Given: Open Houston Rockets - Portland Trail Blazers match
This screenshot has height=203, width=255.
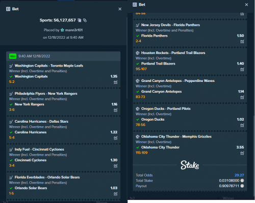Looking at the screenshot, I should pyautogui.click(x=173, y=53).
